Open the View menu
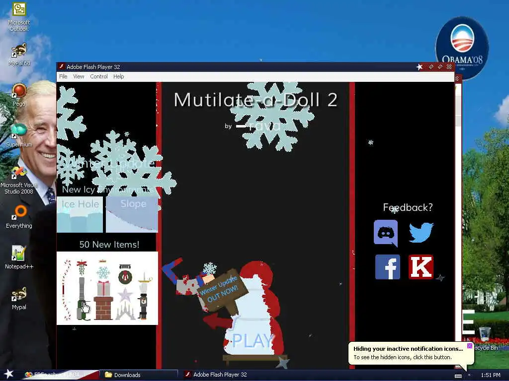Screen dimensions: 509x381 tap(79, 76)
